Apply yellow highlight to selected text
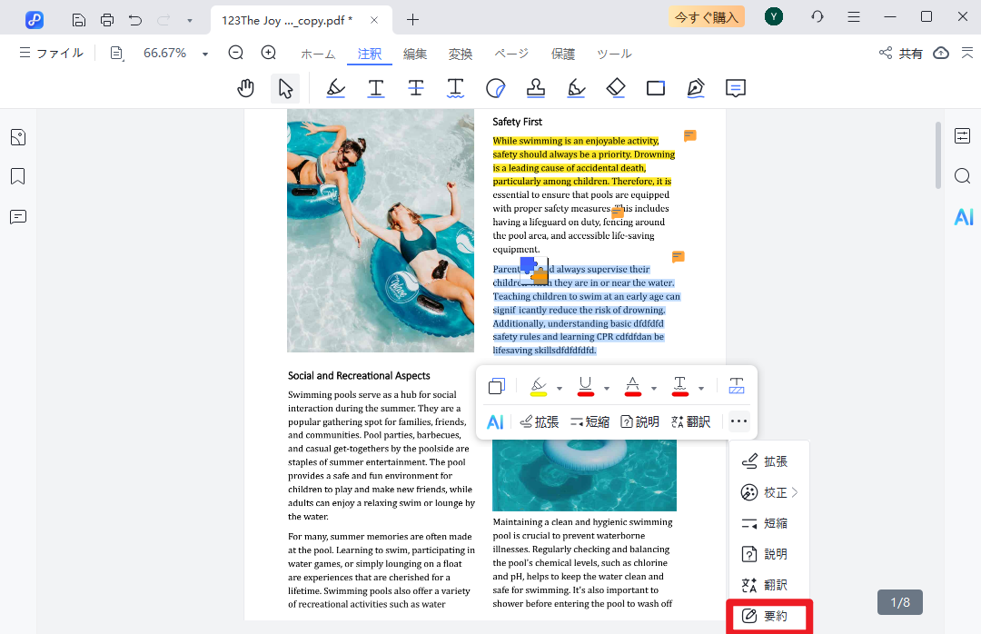The image size is (981, 634). [x=538, y=387]
